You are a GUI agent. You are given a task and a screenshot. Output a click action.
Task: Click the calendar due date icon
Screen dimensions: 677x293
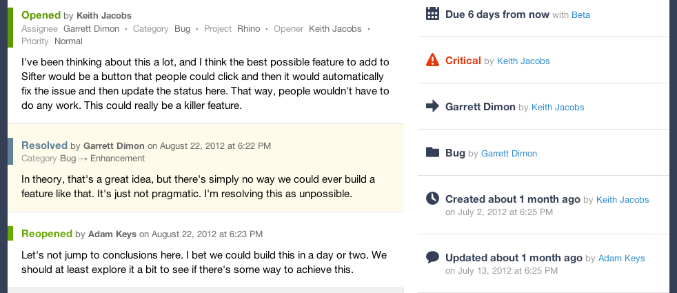tap(432, 14)
